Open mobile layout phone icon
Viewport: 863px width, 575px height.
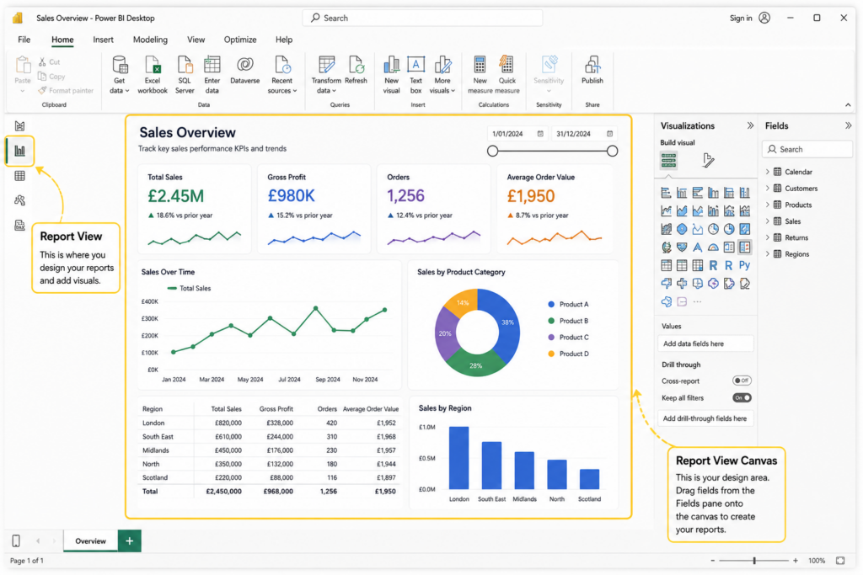tap(16, 541)
